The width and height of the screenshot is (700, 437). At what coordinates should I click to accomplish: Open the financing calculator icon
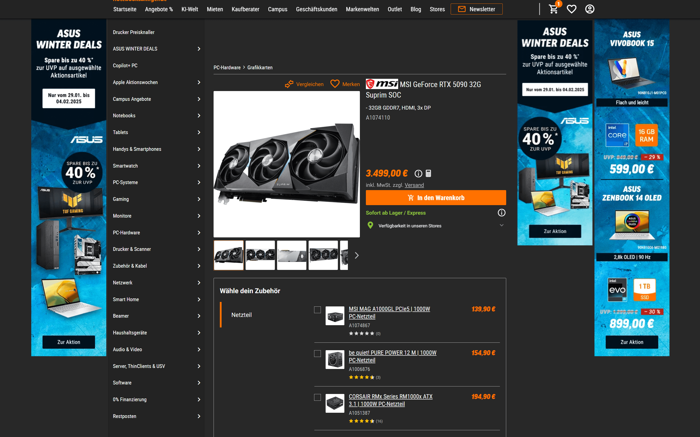pyautogui.click(x=428, y=173)
